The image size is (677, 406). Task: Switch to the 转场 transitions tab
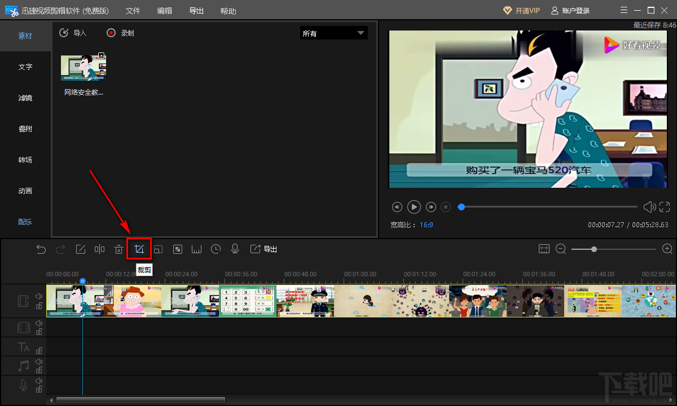(25, 160)
